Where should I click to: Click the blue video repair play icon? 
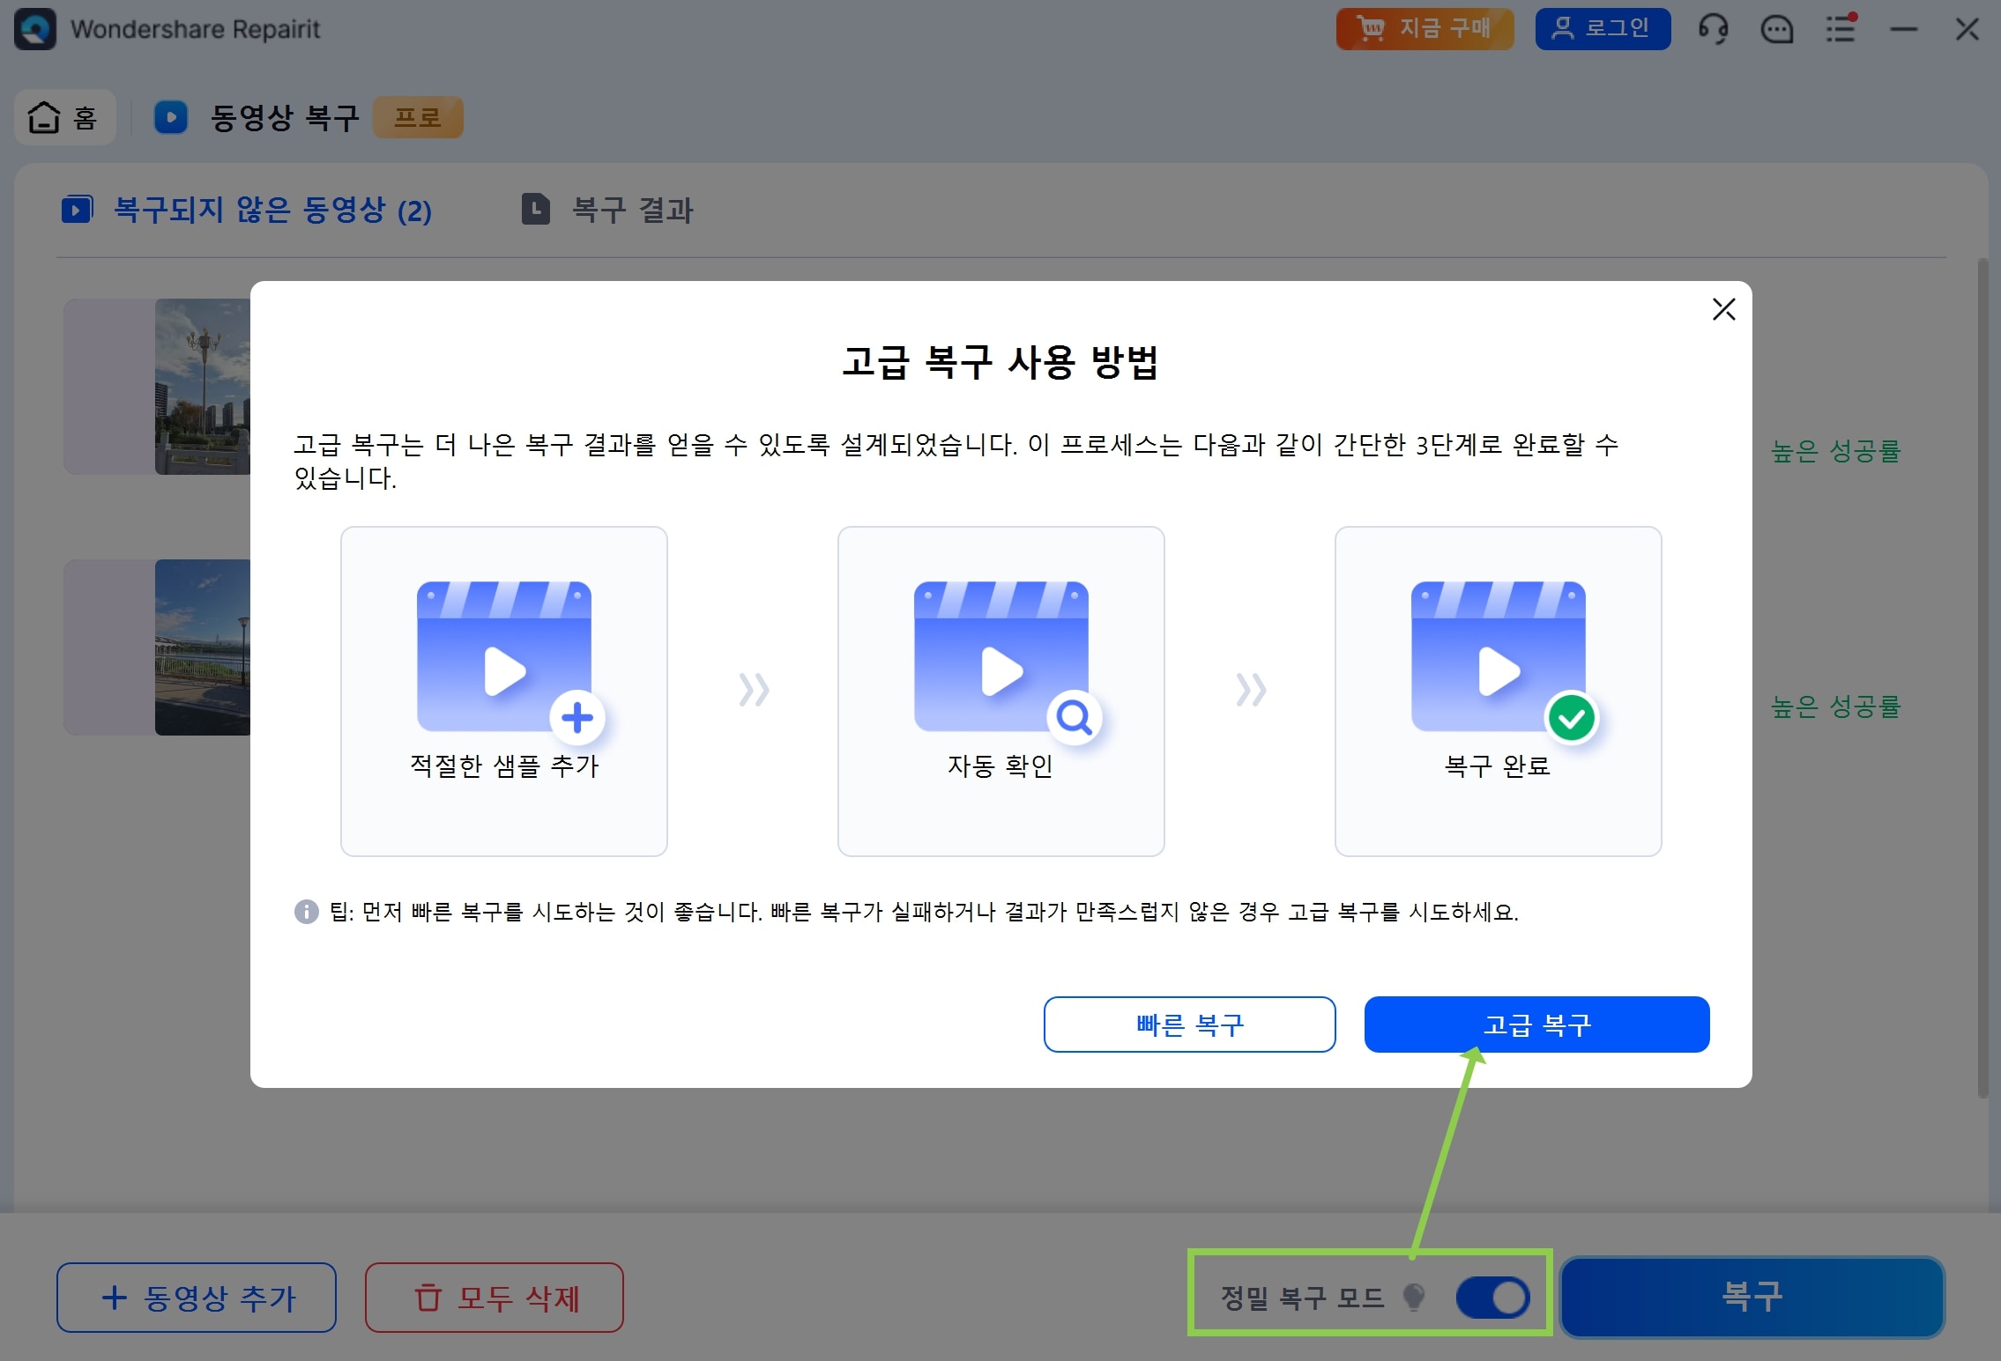(171, 117)
